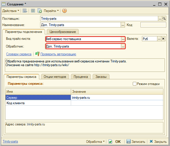
Task: Click the Записать floppy disk icon
Action: coord(128,141)
